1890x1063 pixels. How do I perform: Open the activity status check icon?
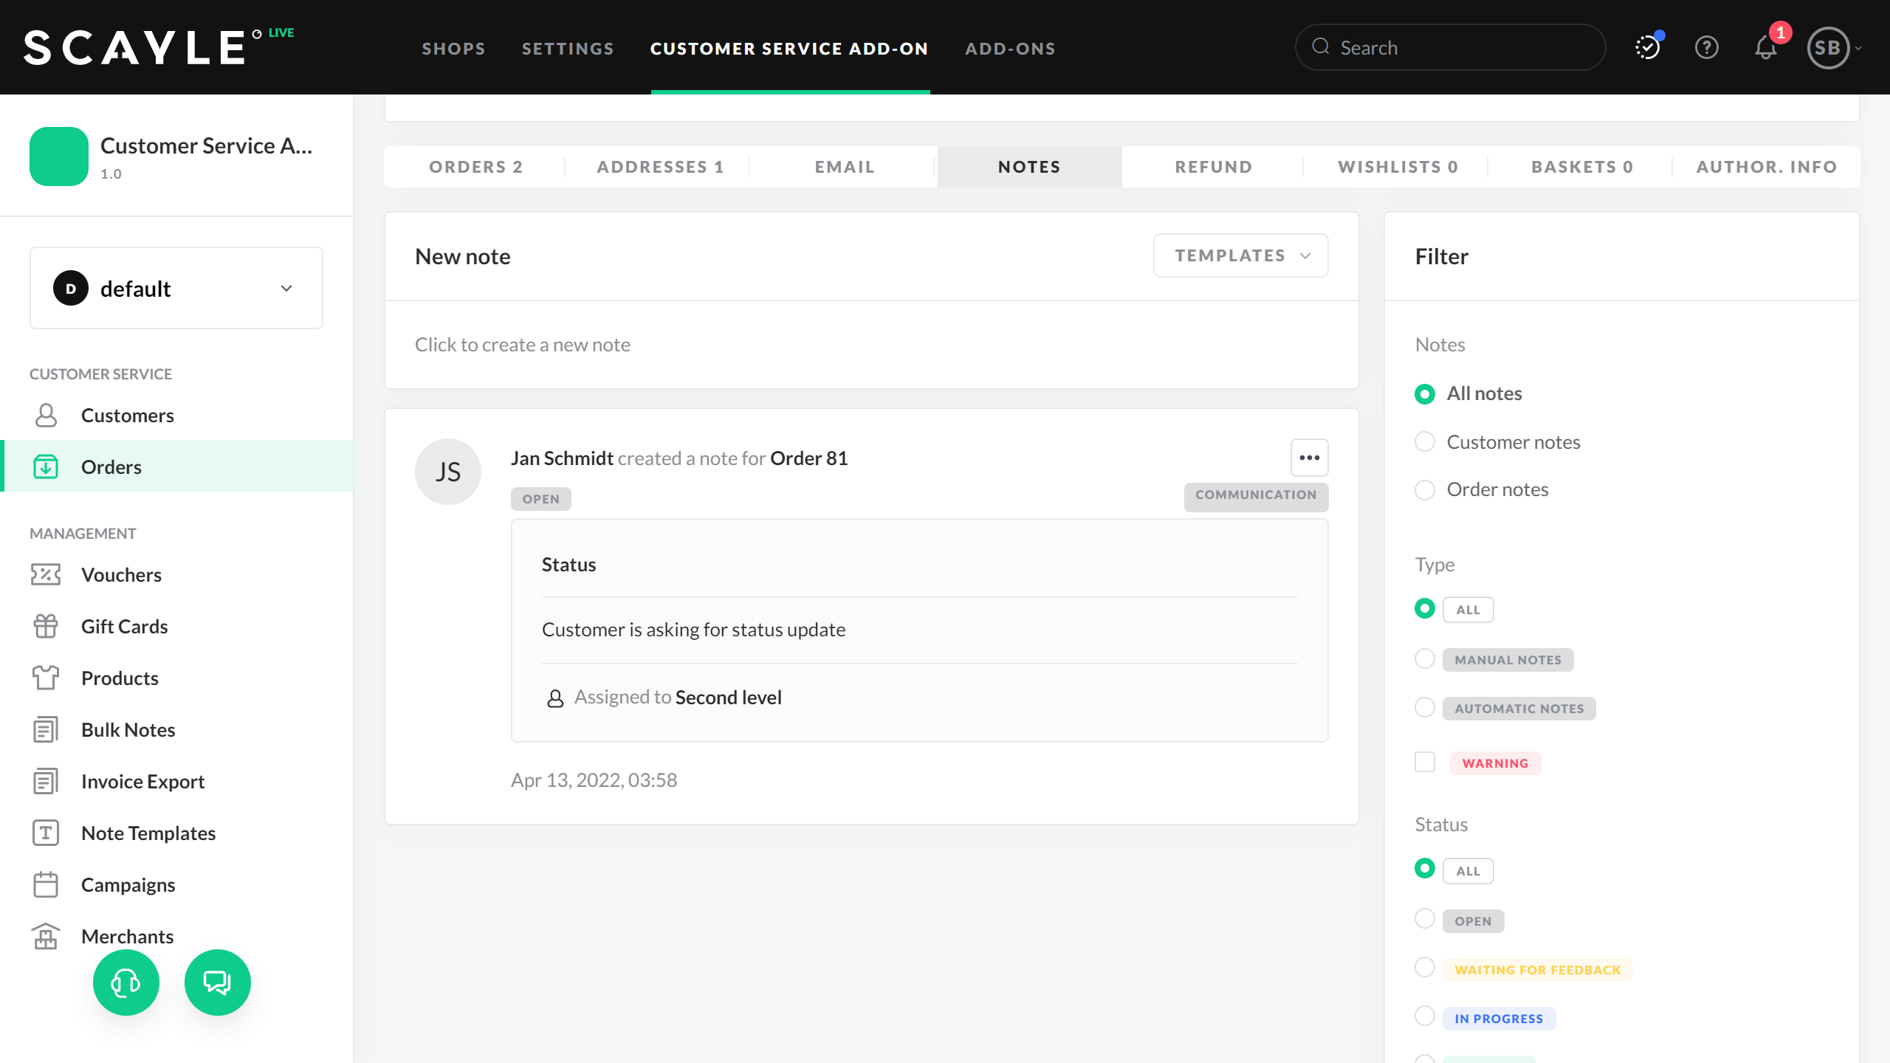(1647, 48)
